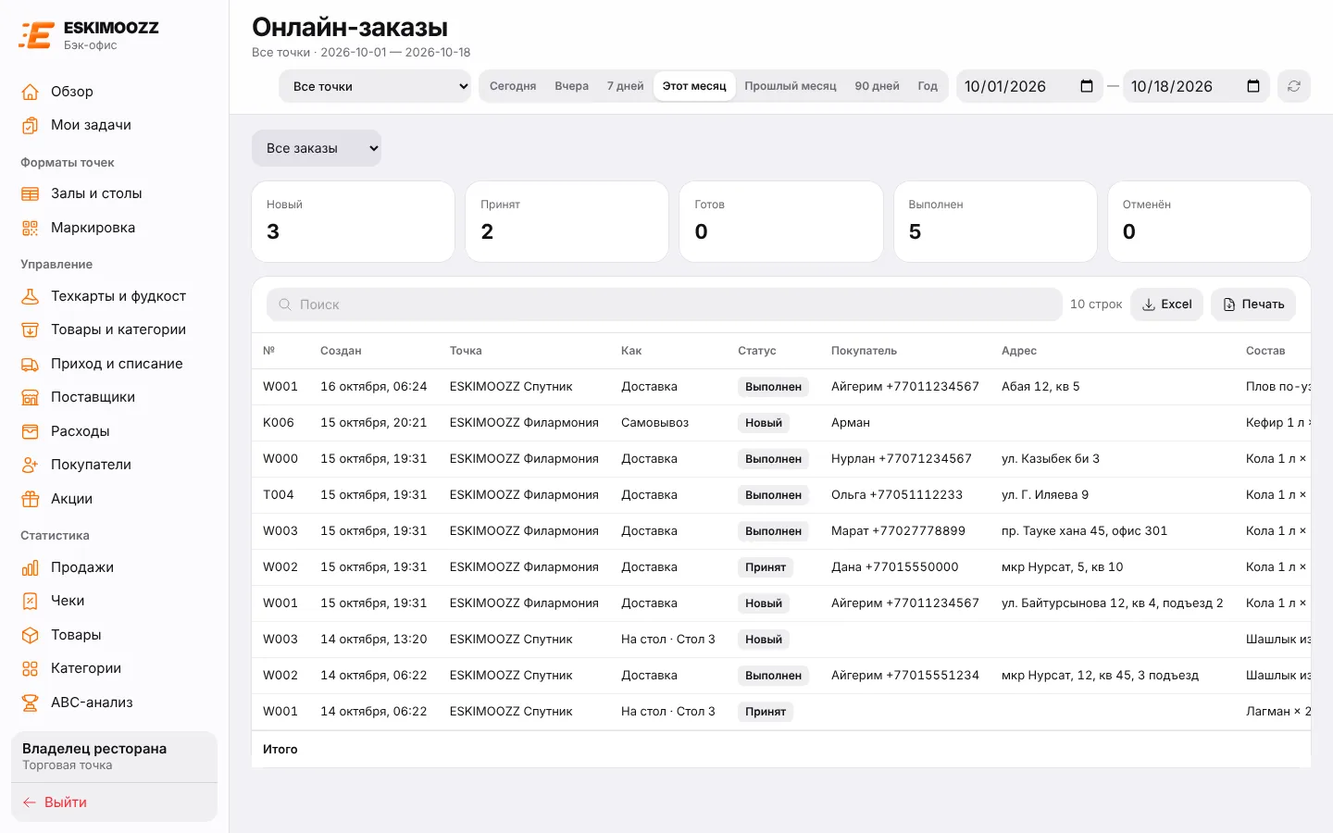Click the Новый orders summary card

tap(354, 221)
